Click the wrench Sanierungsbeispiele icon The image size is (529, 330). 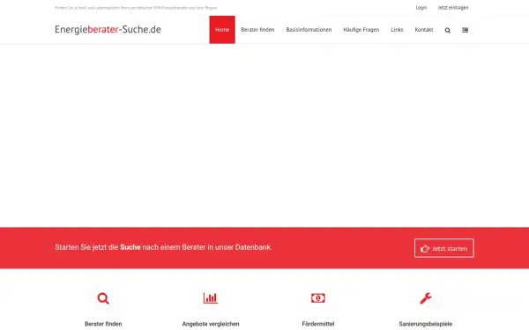click(x=426, y=298)
